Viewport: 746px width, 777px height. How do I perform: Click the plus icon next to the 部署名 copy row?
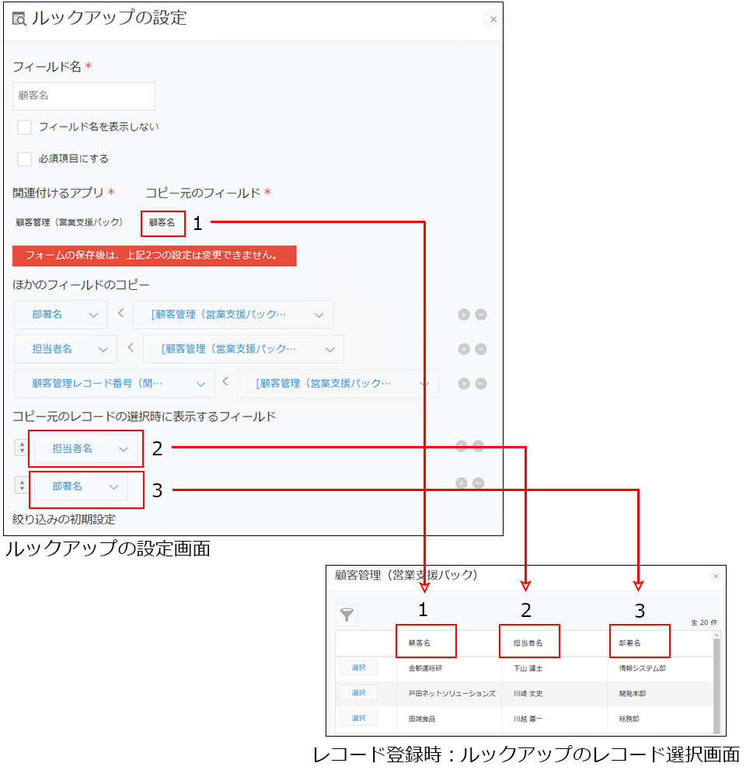464,315
